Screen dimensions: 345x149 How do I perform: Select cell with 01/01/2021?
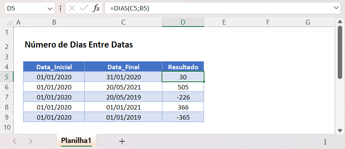click(x=124, y=107)
